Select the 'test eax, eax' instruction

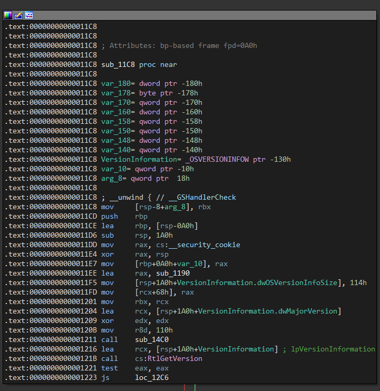tap(135, 368)
